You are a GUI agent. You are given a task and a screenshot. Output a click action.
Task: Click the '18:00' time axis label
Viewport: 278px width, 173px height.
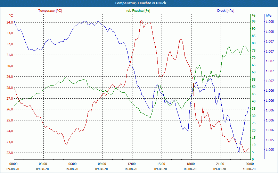click(x=190, y=164)
